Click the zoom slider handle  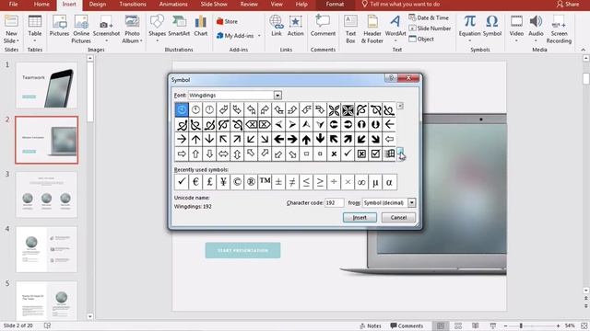(x=521, y=325)
